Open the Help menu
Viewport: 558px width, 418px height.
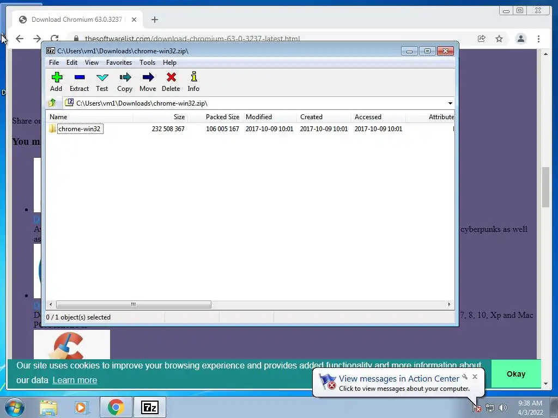click(x=170, y=63)
